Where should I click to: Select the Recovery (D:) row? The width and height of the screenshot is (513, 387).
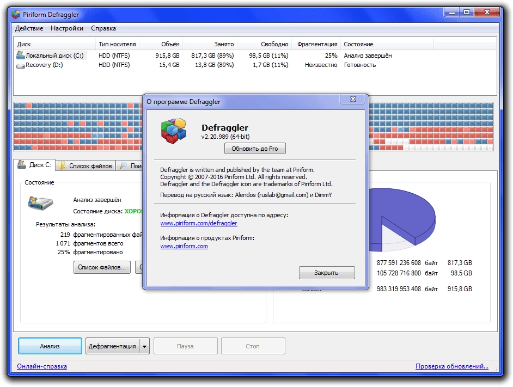coord(255,65)
